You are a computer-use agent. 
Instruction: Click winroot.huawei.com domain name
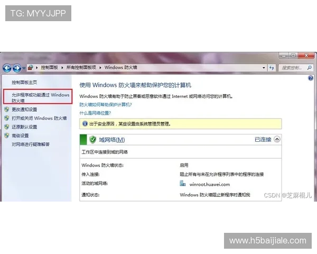coord(210,185)
